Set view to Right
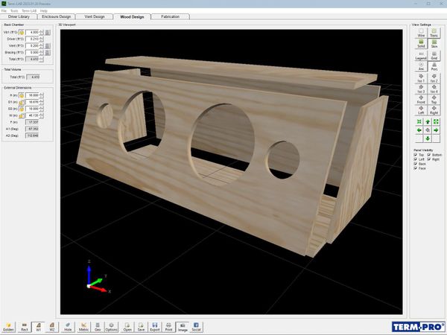This screenshot has height=335, width=447. click(x=434, y=110)
